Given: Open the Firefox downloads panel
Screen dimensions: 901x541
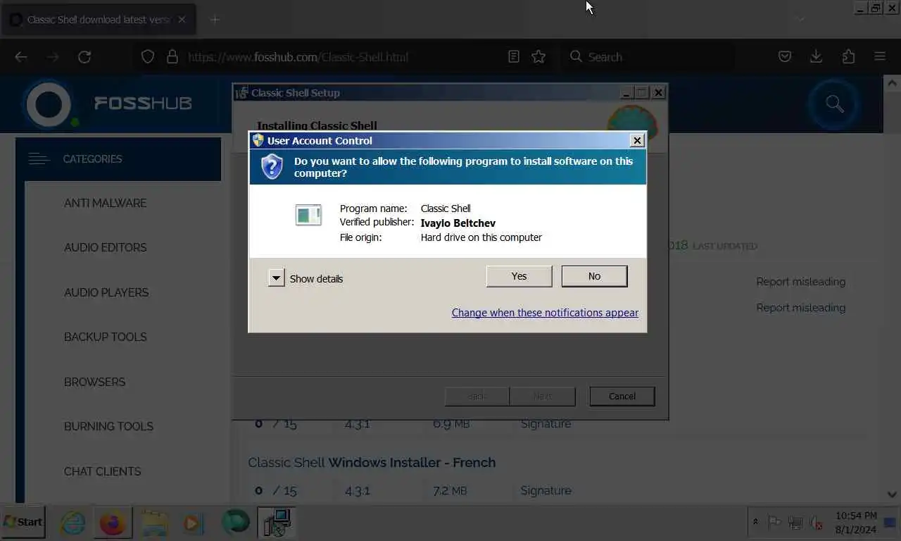Looking at the screenshot, I should point(817,57).
